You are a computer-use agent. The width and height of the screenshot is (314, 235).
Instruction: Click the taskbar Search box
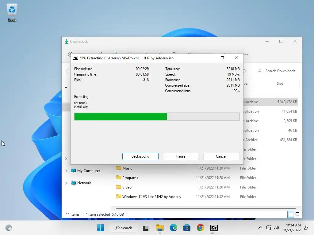[124, 228]
